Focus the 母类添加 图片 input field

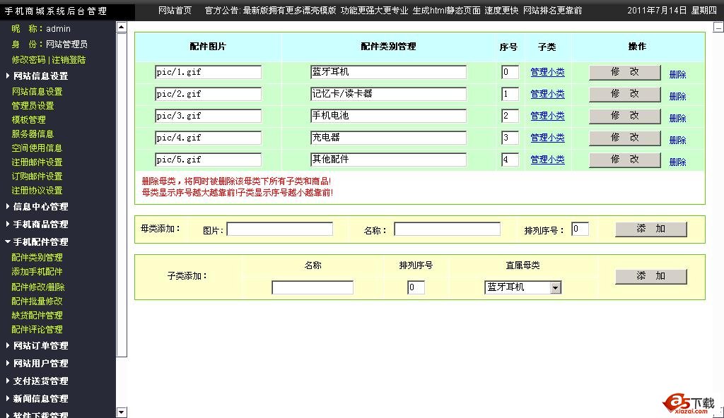[x=279, y=229]
